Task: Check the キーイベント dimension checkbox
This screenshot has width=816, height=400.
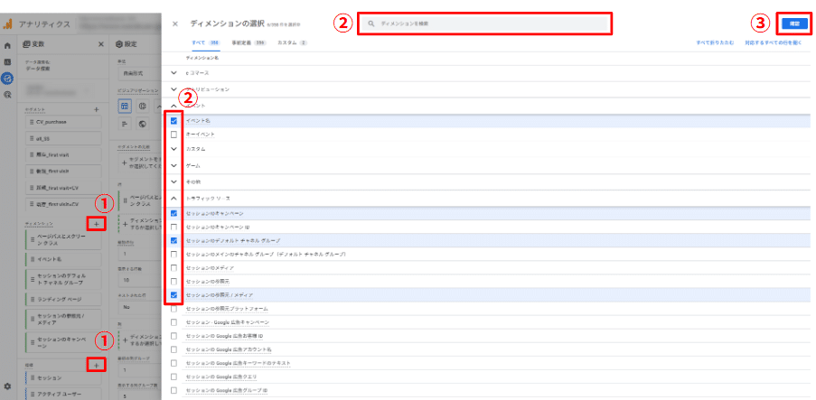Action: 174,135
